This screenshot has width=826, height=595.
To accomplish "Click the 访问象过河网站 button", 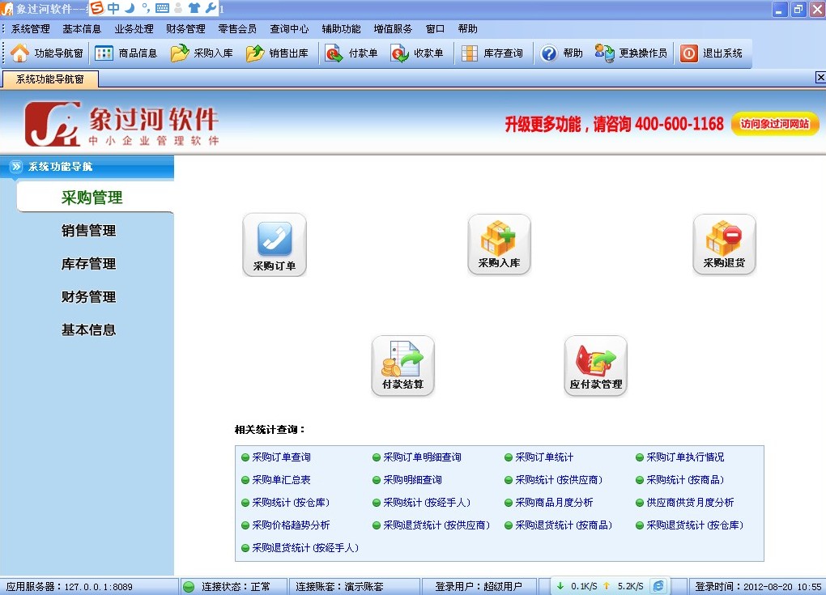I will click(774, 124).
